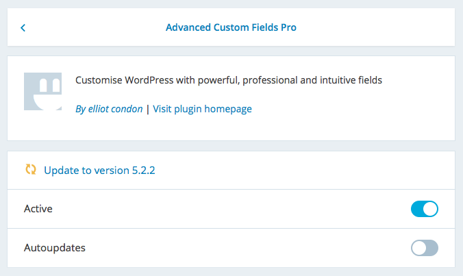Open the 'By elliot condon' author link
The width and height of the screenshot is (463, 276).
[x=109, y=109]
